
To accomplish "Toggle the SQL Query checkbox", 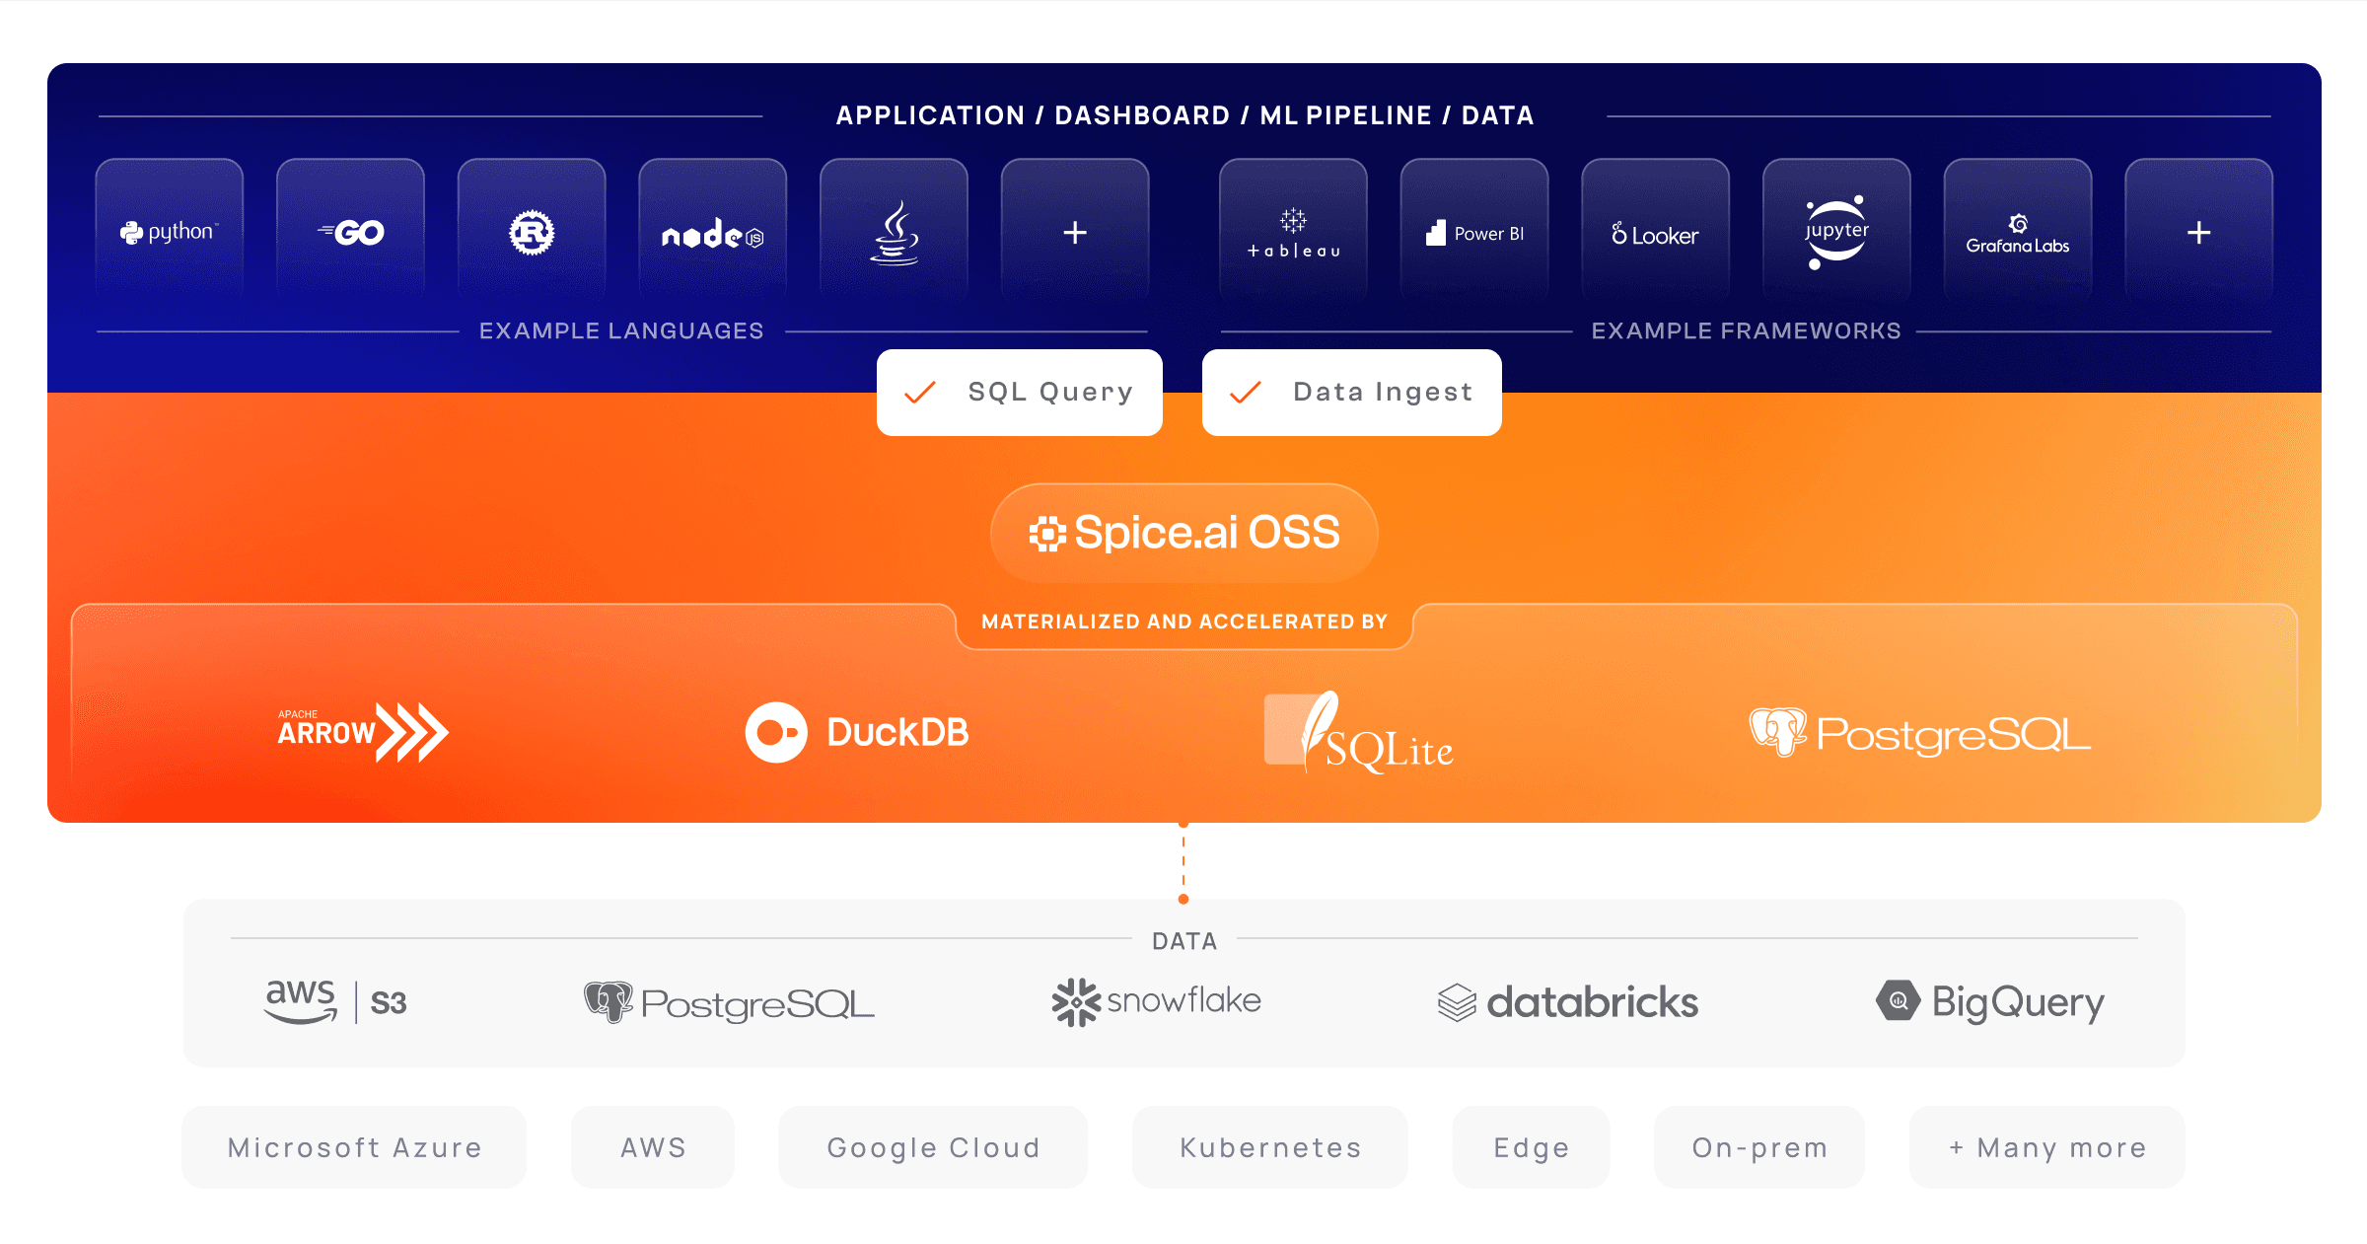I will click(x=1019, y=392).
